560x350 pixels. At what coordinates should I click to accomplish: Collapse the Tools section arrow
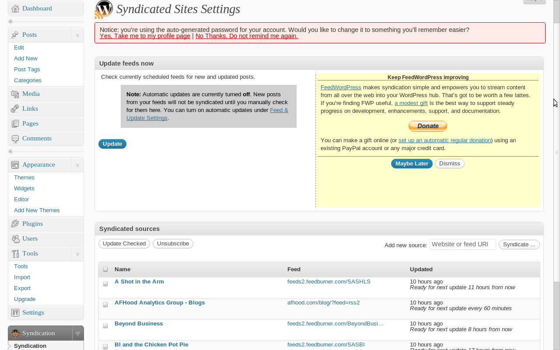77,254
